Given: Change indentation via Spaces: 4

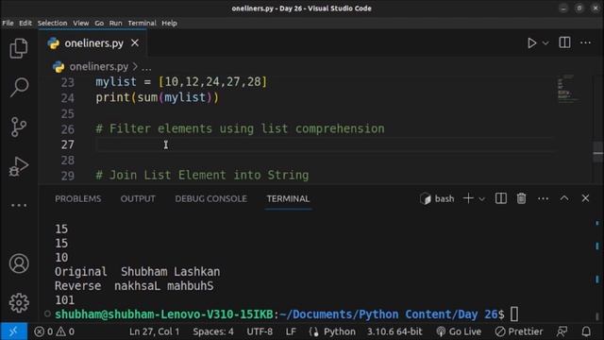Looking at the screenshot, I should [x=213, y=331].
